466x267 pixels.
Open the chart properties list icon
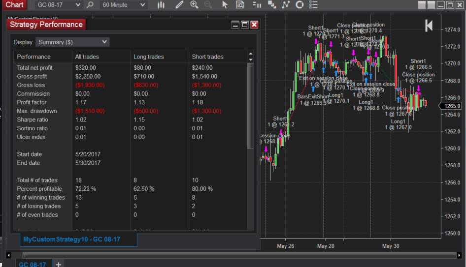pyautogui.click(x=314, y=5)
